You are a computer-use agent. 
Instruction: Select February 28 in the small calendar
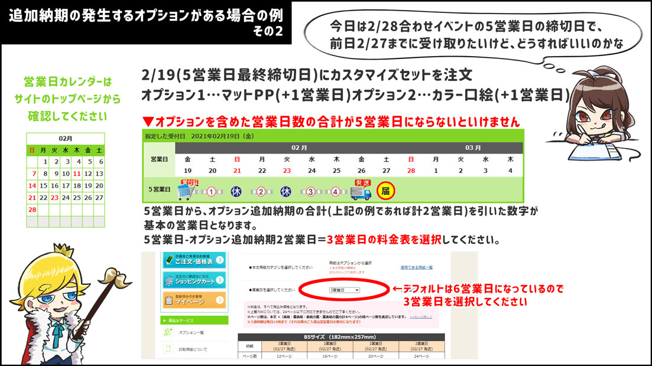tap(33, 210)
